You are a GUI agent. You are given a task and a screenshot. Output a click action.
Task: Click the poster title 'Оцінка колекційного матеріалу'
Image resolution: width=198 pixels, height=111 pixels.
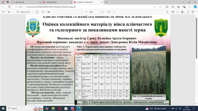tap(97, 27)
